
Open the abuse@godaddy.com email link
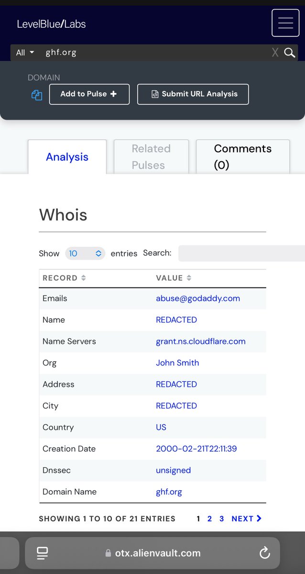tap(198, 298)
